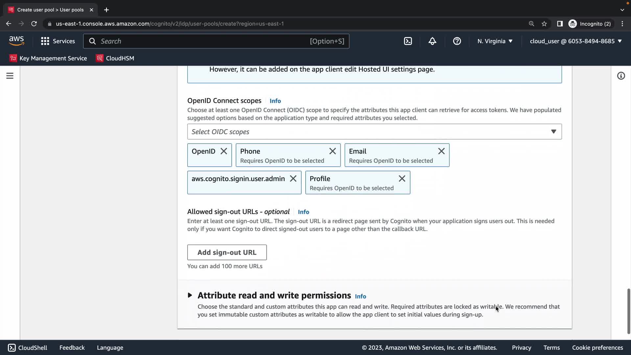Remove the aws.cognito.signin.user.admin scope token
The image size is (631, 355).
pos(293,178)
